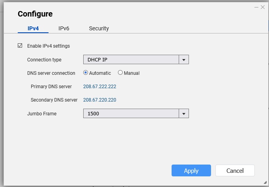Select Automatic DNS server connection
Screen dimensions: 269x187
(86, 73)
